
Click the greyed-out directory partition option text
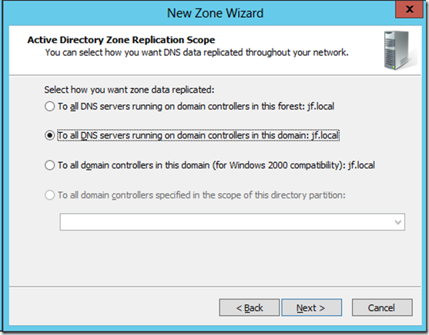(x=202, y=195)
